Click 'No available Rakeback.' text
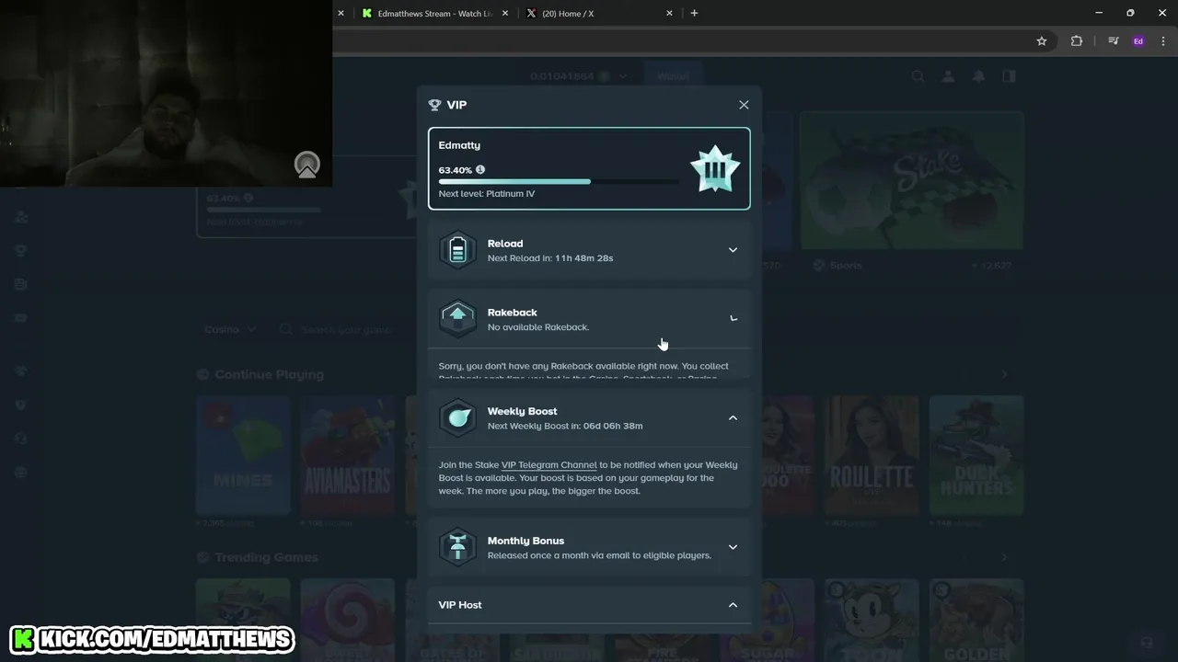The image size is (1178, 662). [538, 327]
